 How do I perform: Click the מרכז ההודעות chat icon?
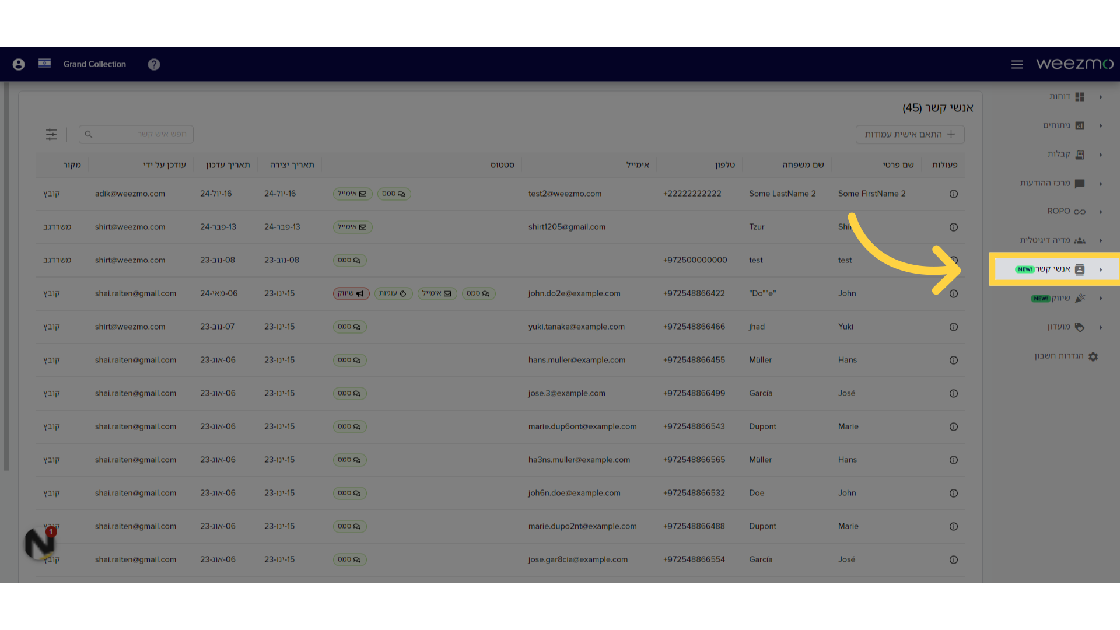click(1080, 183)
